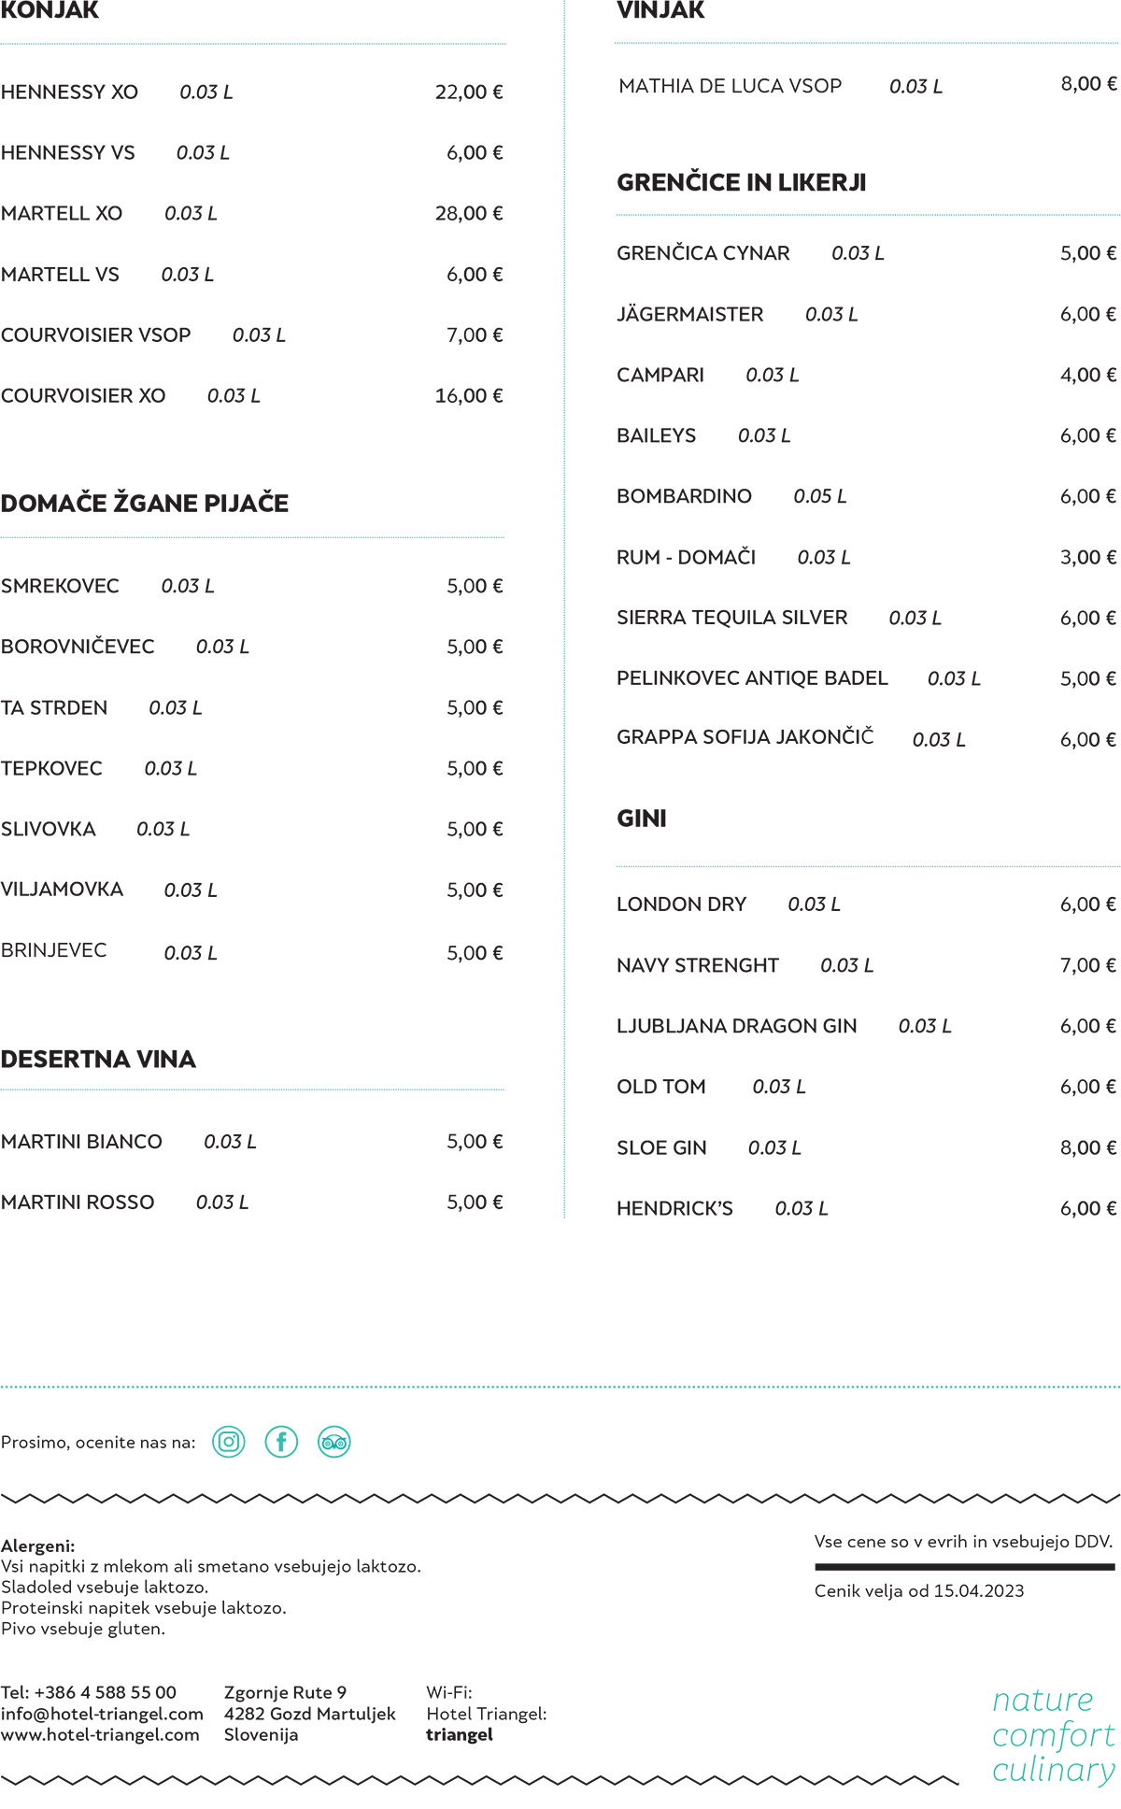The image size is (1121, 1809).
Task: Select the Wi-Fi password 'triangel'
Action: coord(460,1735)
